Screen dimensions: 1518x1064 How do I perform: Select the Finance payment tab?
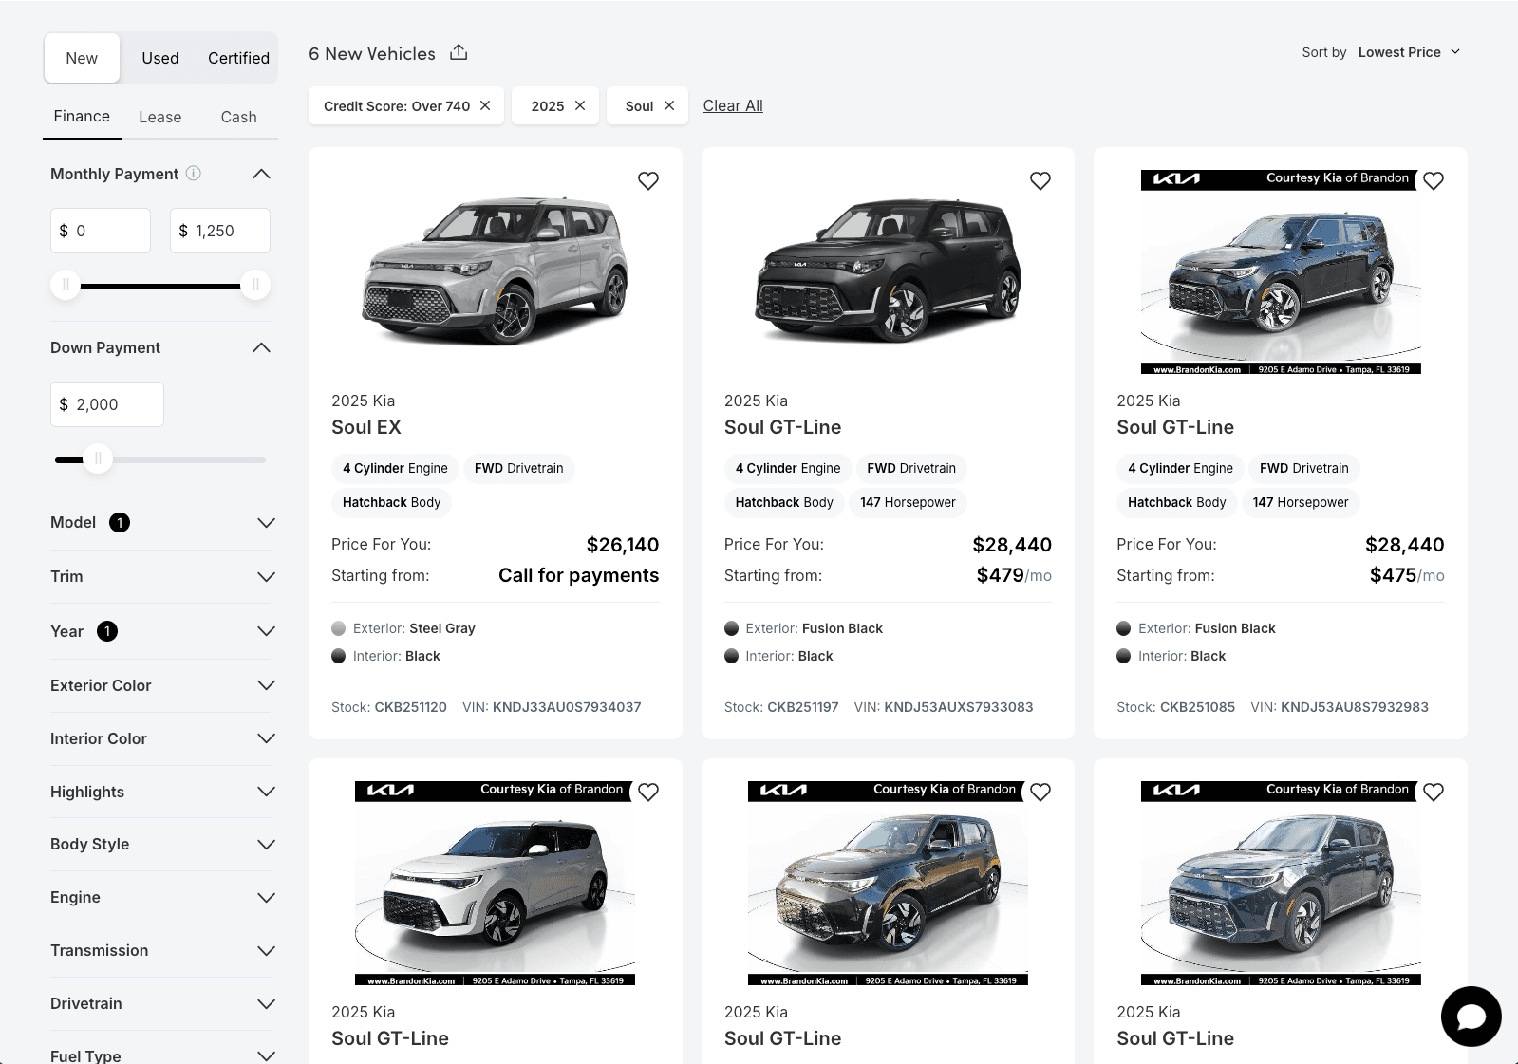tap(82, 117)
